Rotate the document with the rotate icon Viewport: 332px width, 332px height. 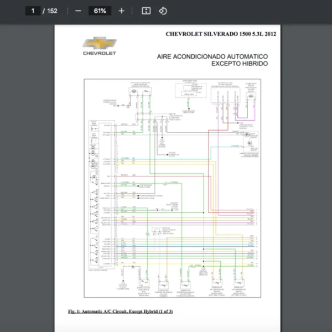(163, 11)
